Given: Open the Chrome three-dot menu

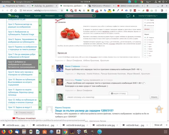Looking at the screenshot, I should tap(166, 10).
